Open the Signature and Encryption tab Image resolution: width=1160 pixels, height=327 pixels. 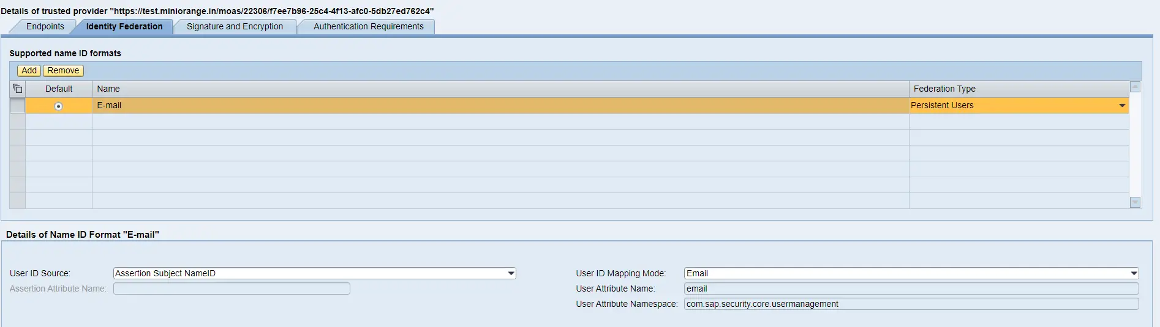(x=235, y=26)
